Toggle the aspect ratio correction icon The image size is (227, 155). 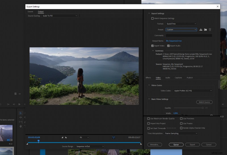click(114, 137)
